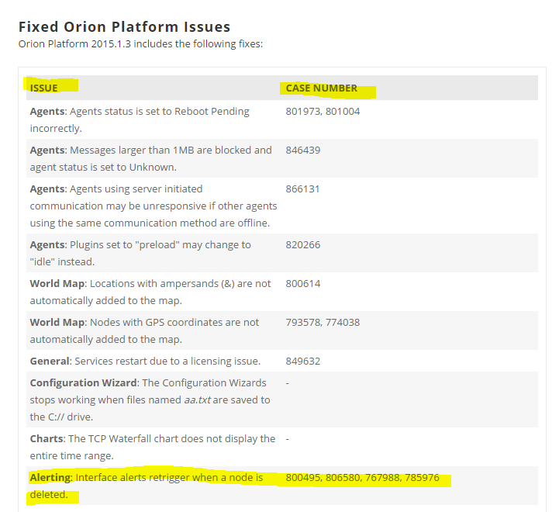559x512 pixels.
Task: Click the 'Orion Platform 2015.1.3 includes the following fixes' line
Action: coord(140,44)
